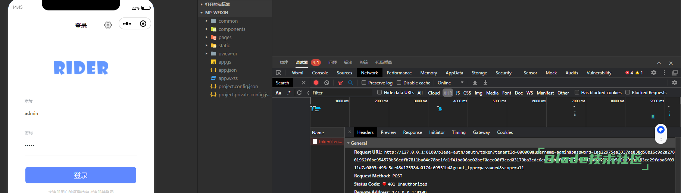Viewport: 681px width, 193px height.
Task: Activate the element inspector picker in DevTools
Action: tap(278, 73)
